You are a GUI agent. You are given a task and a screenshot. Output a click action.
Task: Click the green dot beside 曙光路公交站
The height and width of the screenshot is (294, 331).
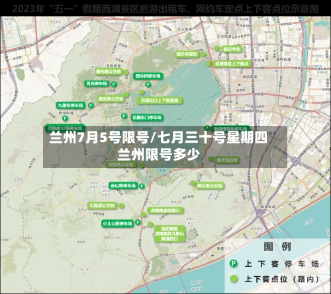126,72
